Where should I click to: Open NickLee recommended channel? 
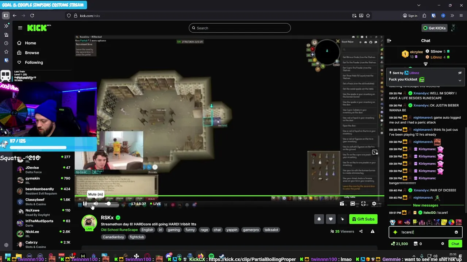(44, 234)
